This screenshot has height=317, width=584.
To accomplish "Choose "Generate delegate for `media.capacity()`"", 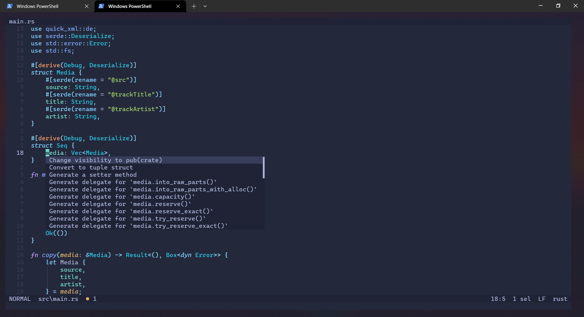I will 122,197.
